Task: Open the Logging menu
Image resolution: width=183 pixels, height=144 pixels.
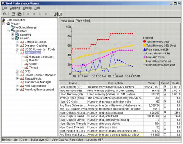Action: click(x=15, y=8)
